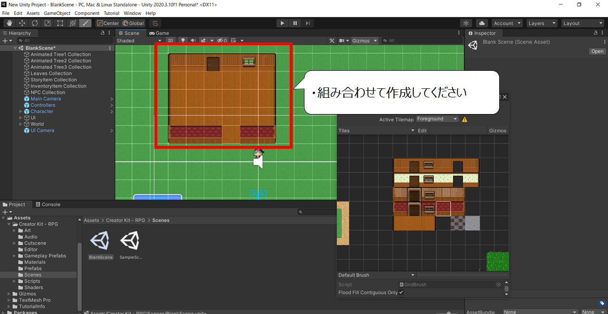This screenshot has width=608, height=314.
Task: Toggle 2D scene view mode
Action: (x=170, y=41)
